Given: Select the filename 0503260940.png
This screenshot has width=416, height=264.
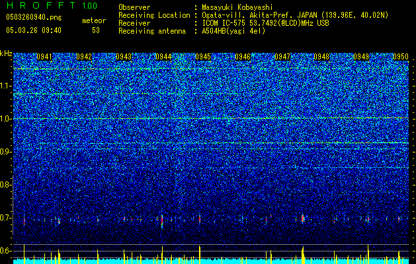Looking at the screenshot, I should (34, 18).
